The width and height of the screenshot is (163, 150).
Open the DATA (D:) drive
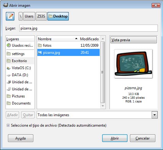point(20,75)
